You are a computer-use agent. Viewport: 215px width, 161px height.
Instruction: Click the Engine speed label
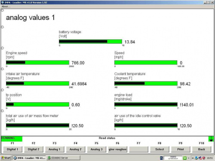pos(16,53)
